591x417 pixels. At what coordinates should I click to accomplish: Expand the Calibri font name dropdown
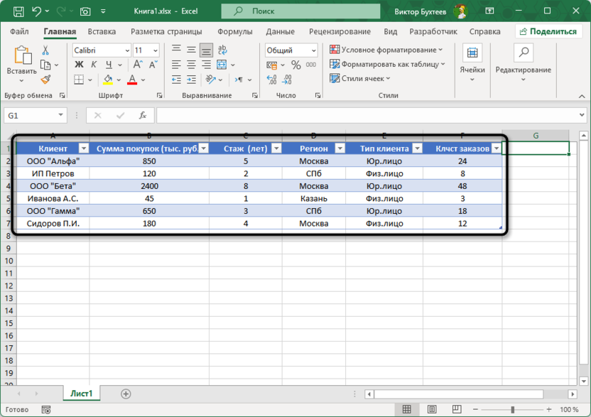point(127,50)
